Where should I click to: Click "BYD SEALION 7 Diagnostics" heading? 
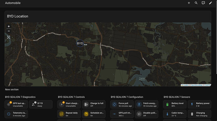tap(20, 97)
